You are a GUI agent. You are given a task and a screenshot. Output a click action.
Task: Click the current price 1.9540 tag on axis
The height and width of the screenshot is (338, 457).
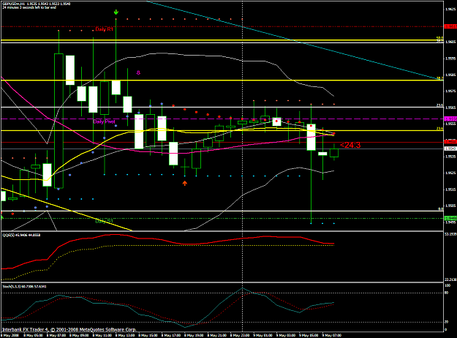pyautogui.click(x=450, y=149)
